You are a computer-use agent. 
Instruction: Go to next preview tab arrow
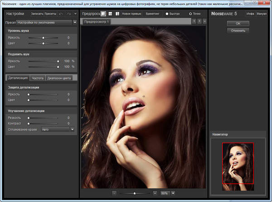click(x=199, y=21)
